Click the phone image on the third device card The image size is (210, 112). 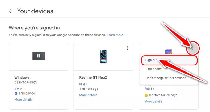click(169, 52)
